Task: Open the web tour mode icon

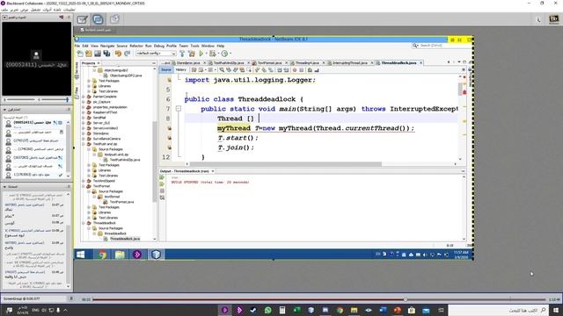Action: [x=114, y=19]
